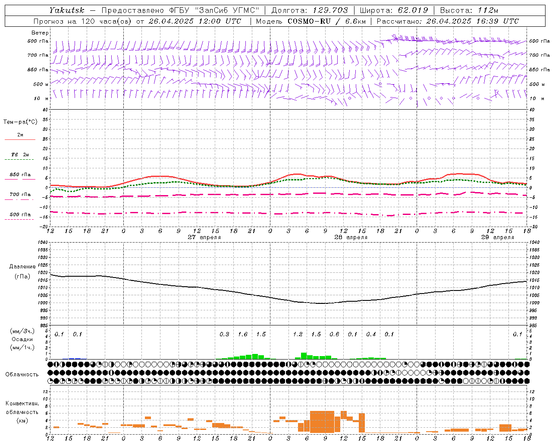552x442 pixels.
Task: Click the Предоставлено ФГБУ "ЗапСиб УГМС" provider text
Action: pyautogui.click(x=180, y=10)
